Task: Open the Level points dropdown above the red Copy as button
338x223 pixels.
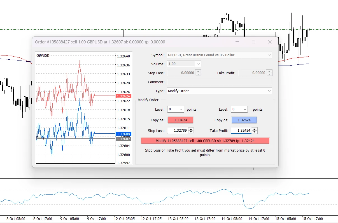Action: point(176,109)
